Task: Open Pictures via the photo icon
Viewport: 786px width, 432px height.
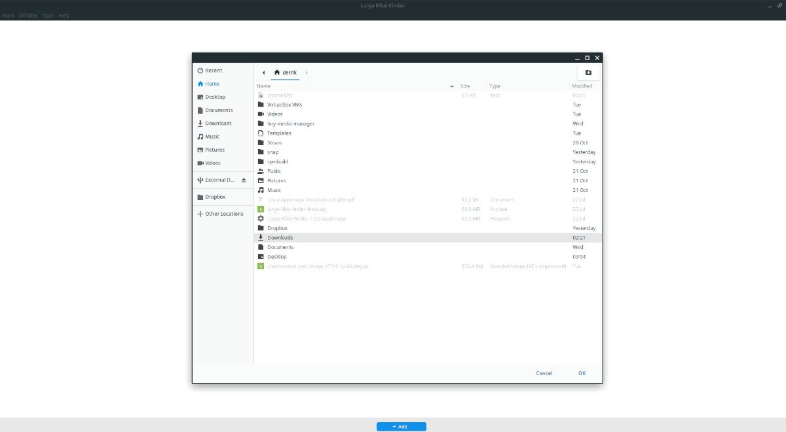Action: coord(200,149)
